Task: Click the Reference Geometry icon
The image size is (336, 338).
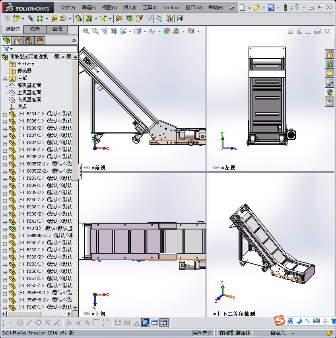Action: coord(103,19)
